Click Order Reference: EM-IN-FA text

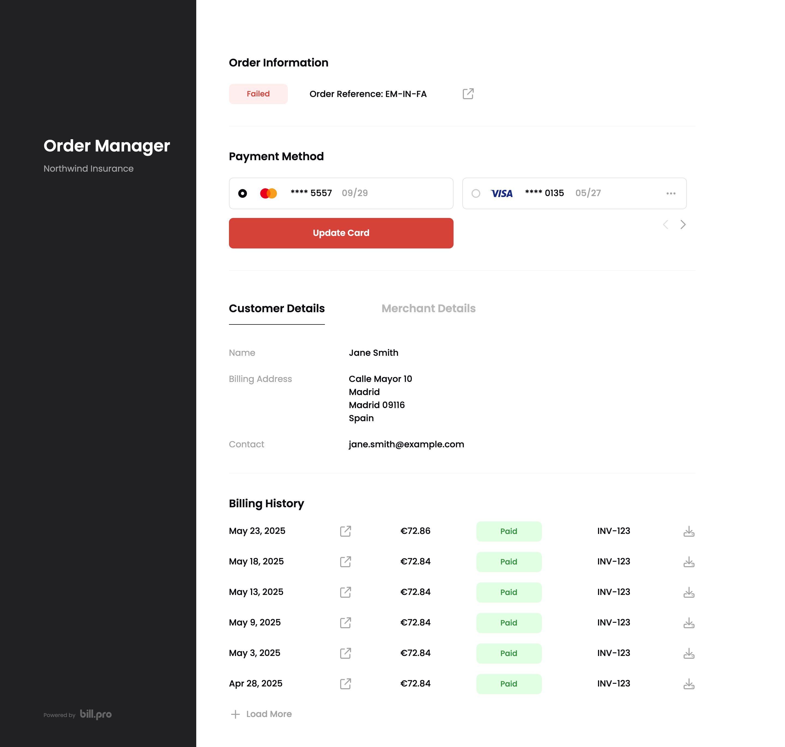[368, 94]
